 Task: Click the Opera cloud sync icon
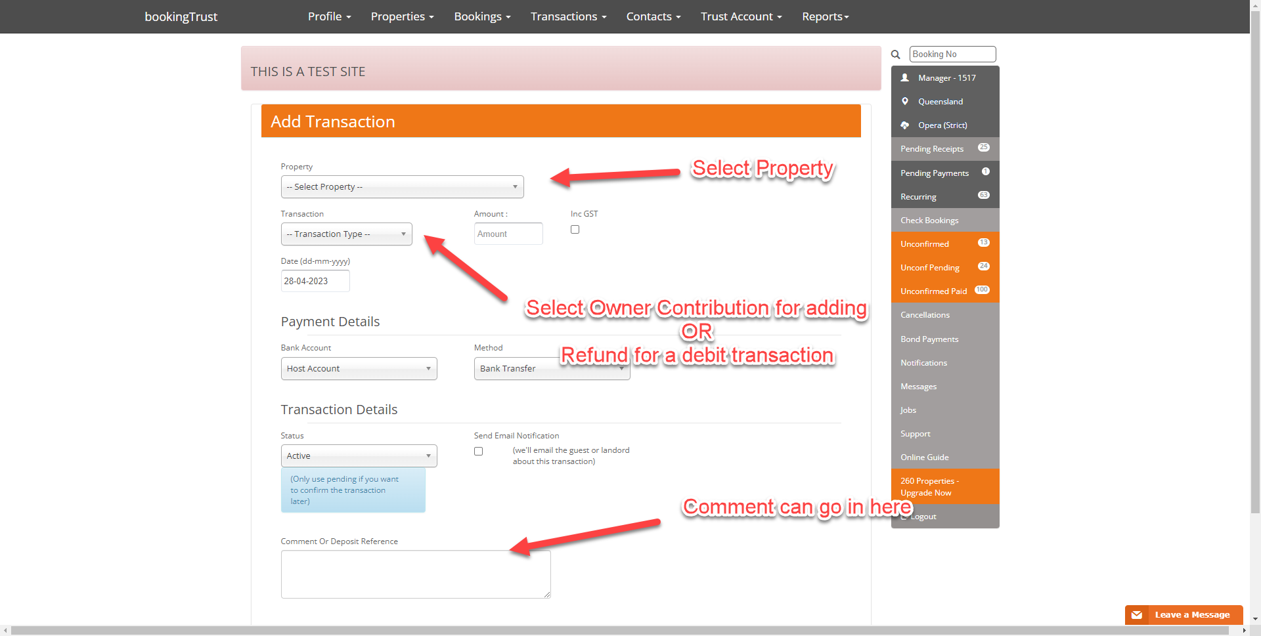904,125
